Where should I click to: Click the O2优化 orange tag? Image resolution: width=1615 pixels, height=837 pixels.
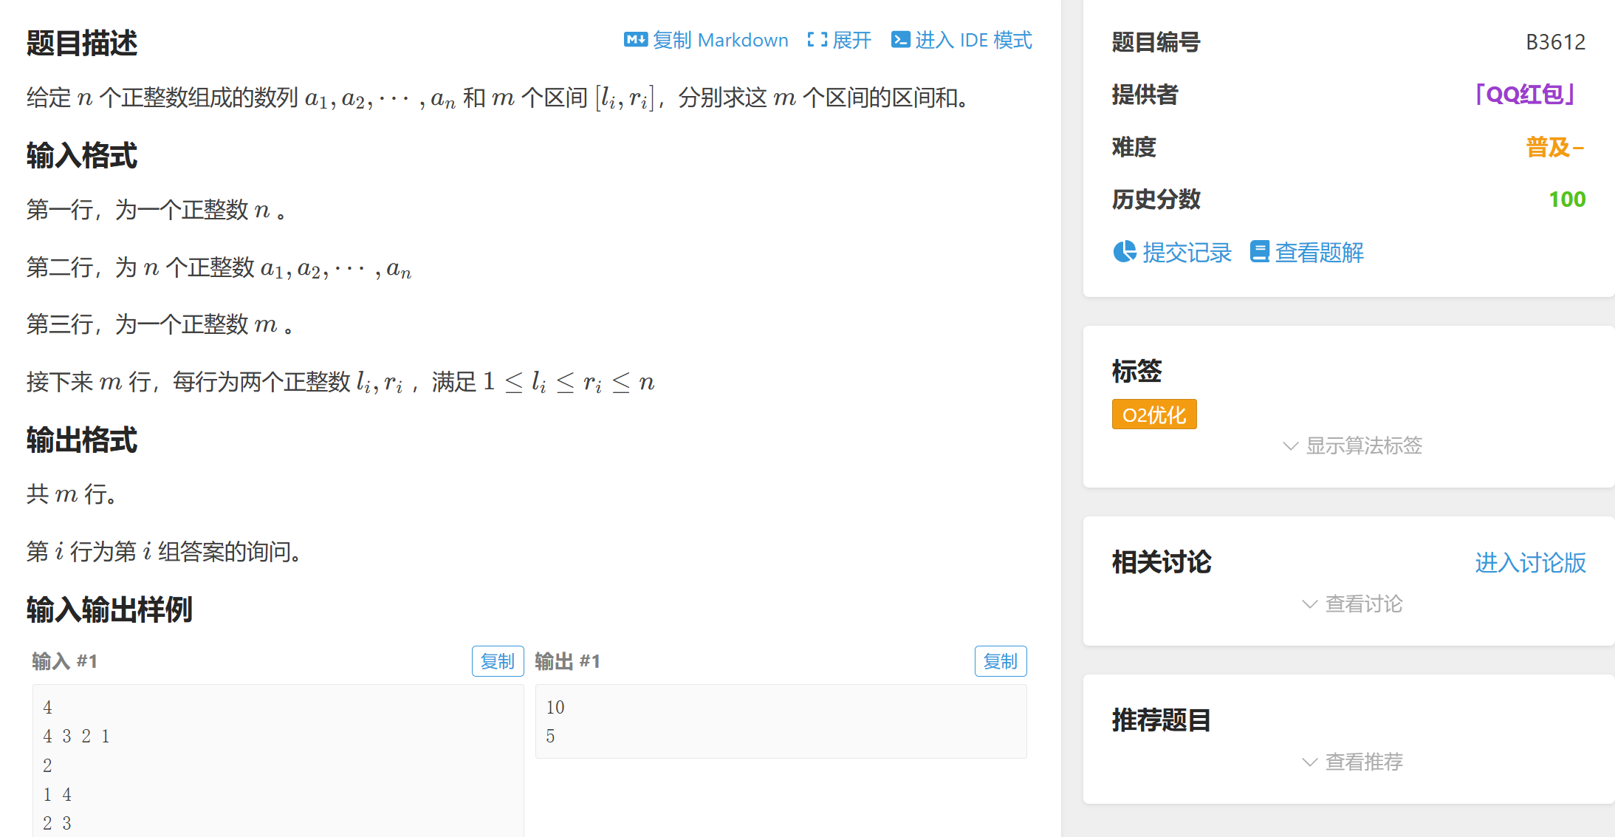pyautogui.click(x=1153, y=414)
